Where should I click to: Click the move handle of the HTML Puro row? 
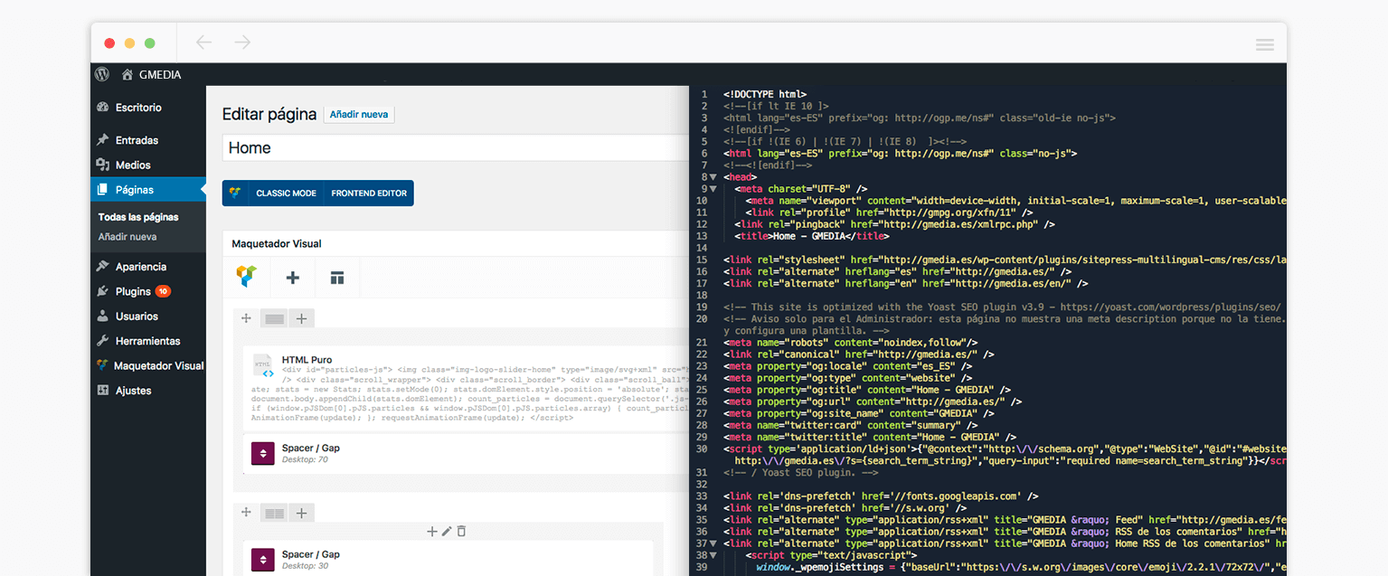click(246, 317)
